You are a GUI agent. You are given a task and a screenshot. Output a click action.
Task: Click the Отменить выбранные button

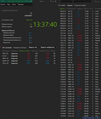(x=82, y=2)
